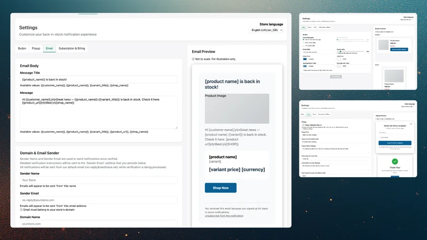Click inside the Message text area
The width and height of the screenshot is (427, 240).
tap(99, 112)
